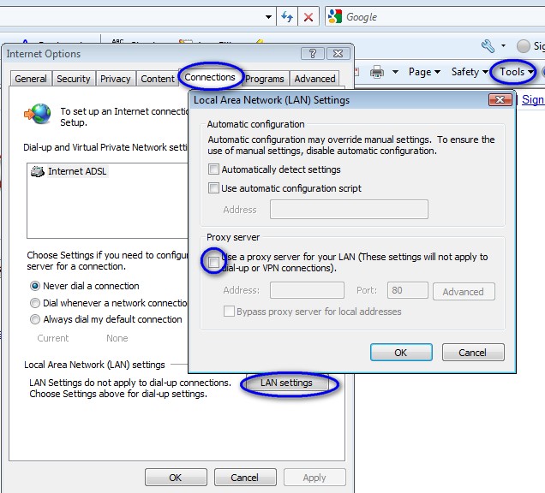Switch to the Content tab
This screenshot has height=493, width=545.
pyautogui.click(x=158, y=79)
